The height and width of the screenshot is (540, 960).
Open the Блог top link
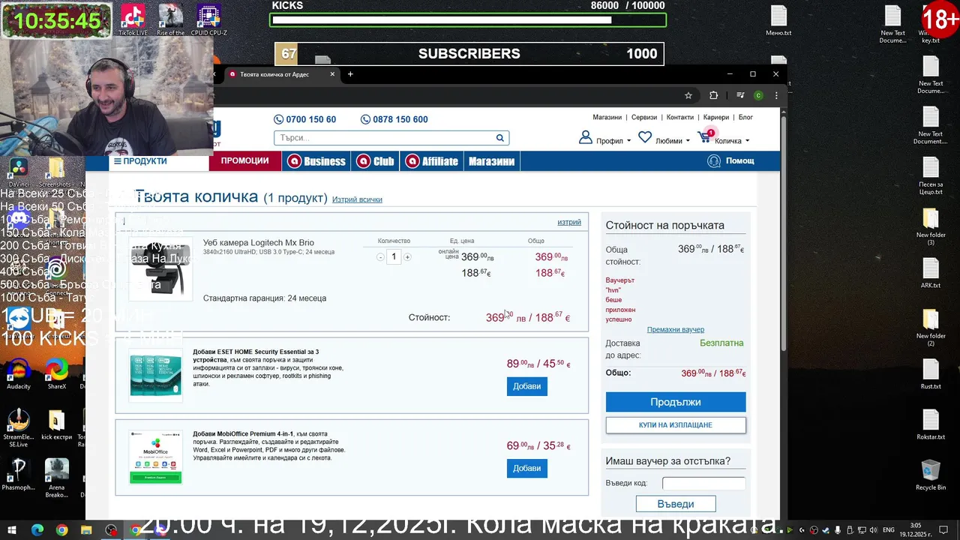point(745,118)
